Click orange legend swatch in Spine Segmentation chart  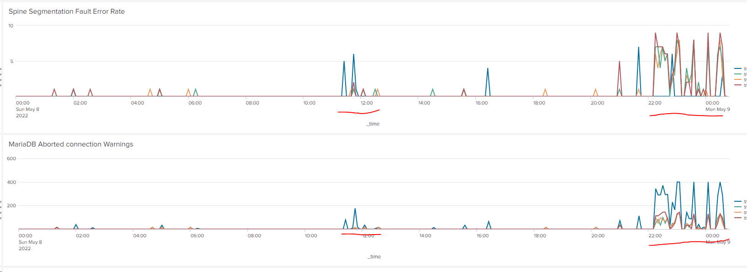pyautogui.click(x=738, y=79)
